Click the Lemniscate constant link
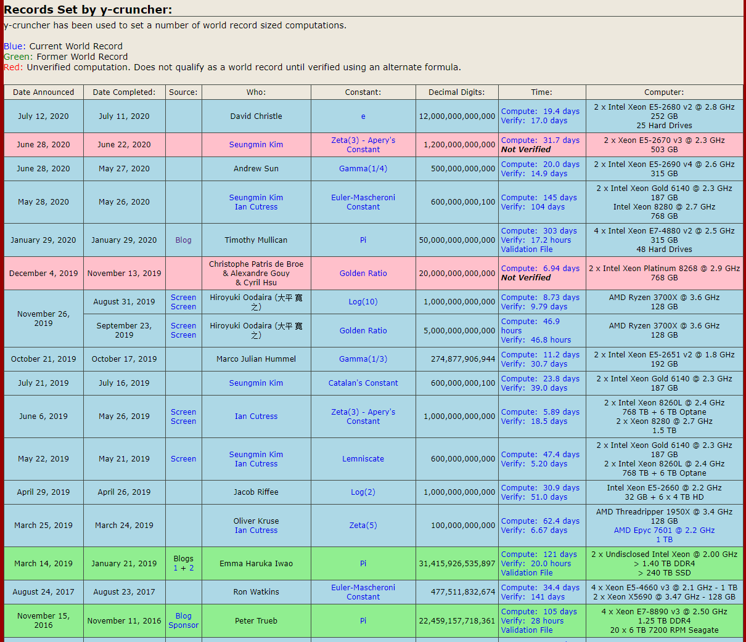 (363, 459)
